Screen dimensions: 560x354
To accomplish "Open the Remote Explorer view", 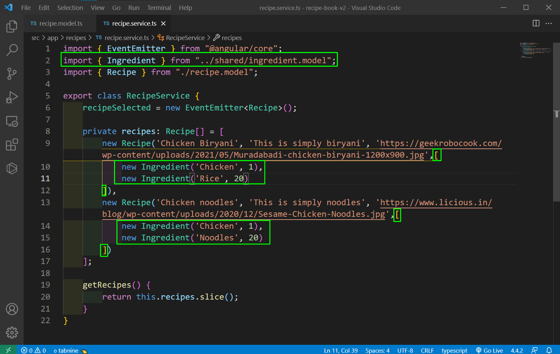I will [x=12, y=121].
